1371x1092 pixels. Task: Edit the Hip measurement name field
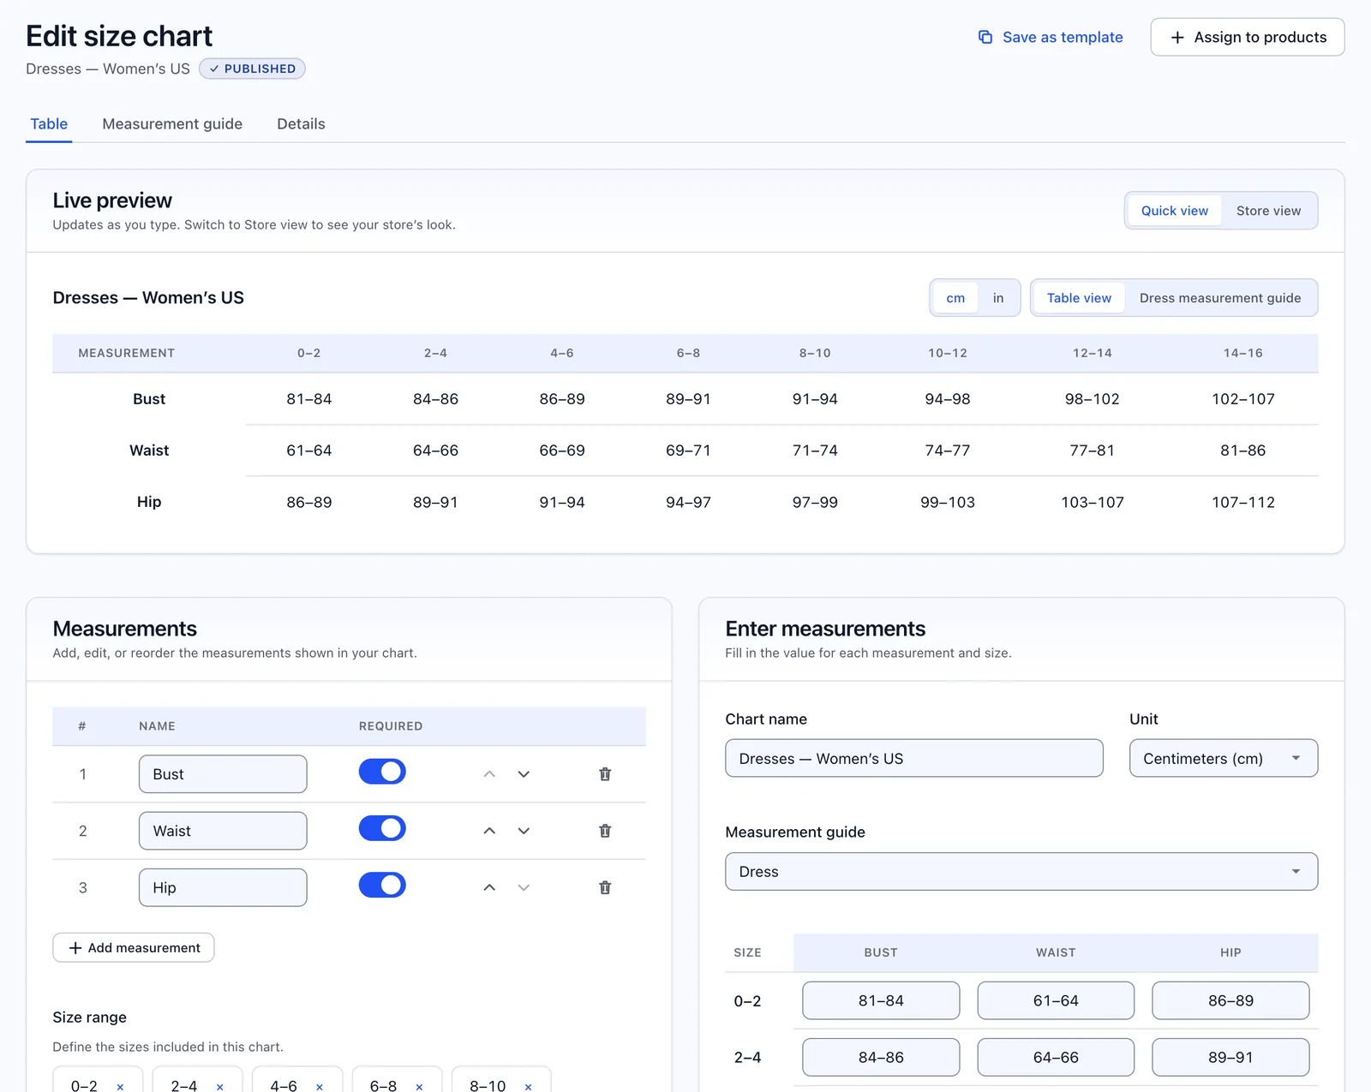pyautogui.click(x=223, y=887)
